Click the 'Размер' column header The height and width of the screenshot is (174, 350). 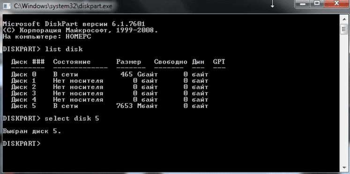pos(129,62)
